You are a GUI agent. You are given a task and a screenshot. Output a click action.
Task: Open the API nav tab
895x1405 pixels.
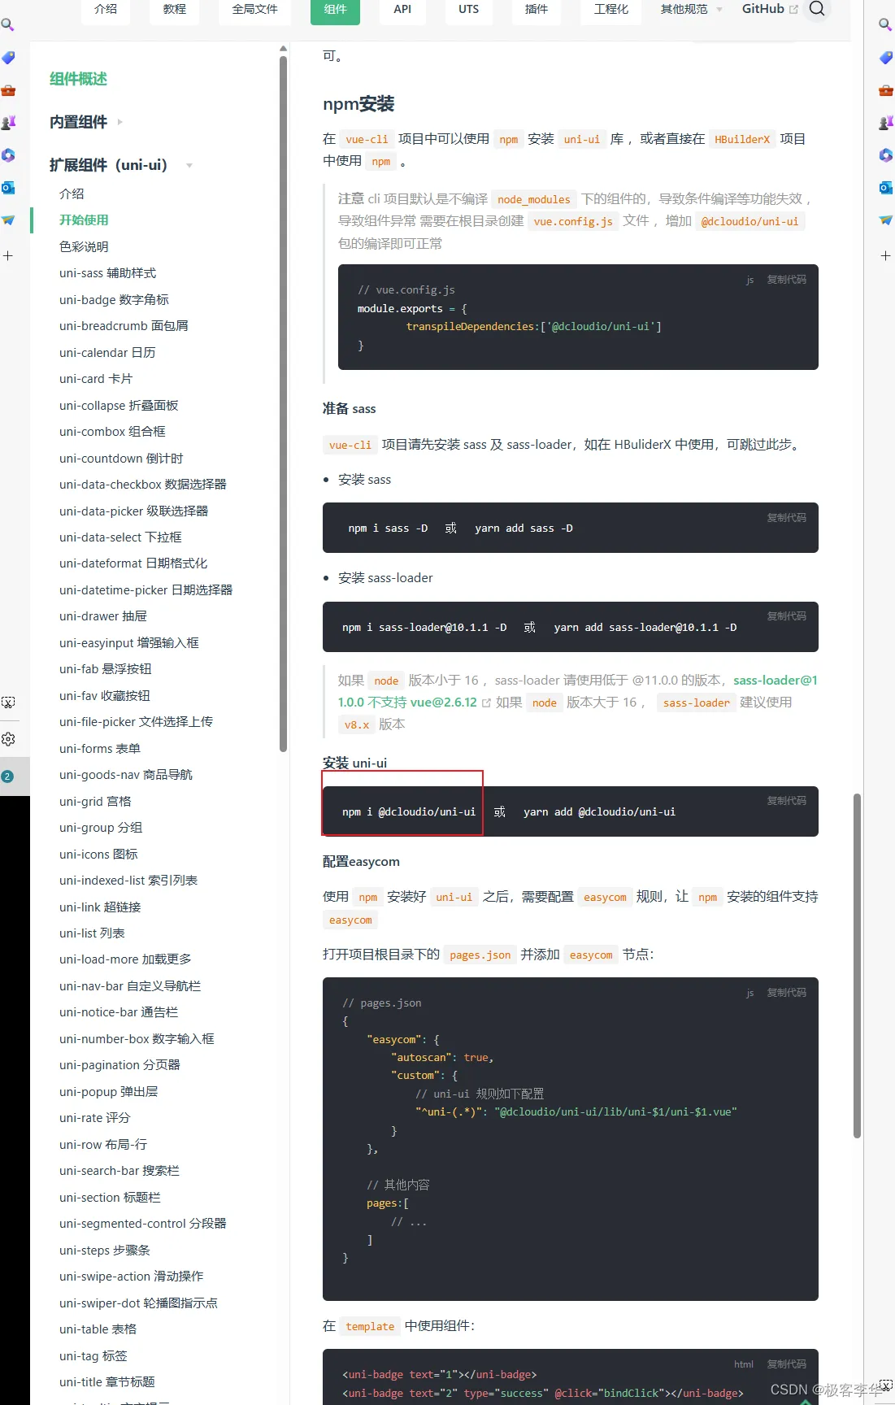pos(402,10)
